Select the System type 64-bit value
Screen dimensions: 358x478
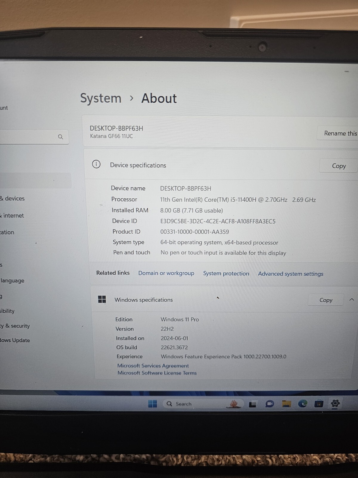[x=219, y=242]
